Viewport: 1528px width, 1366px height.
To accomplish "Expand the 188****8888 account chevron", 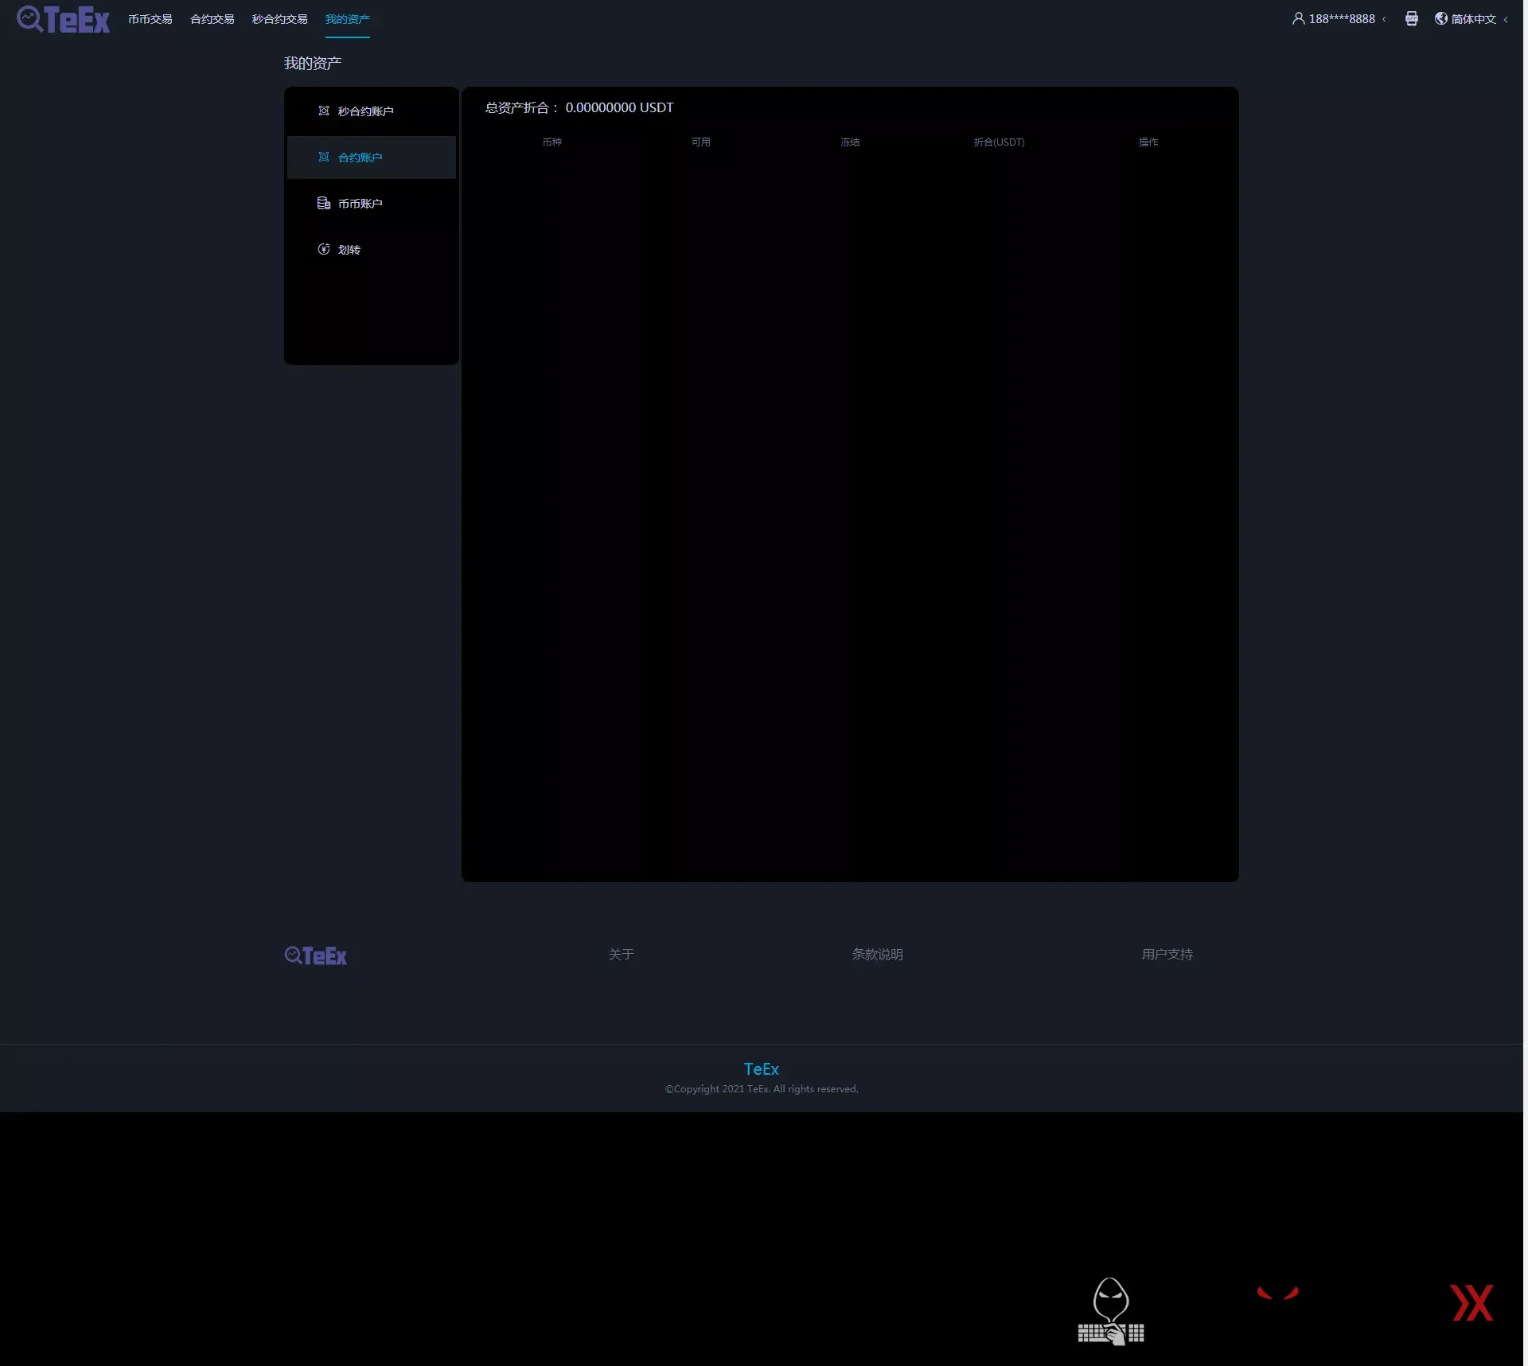I will pyautogui.click(x=1384, y=19).
